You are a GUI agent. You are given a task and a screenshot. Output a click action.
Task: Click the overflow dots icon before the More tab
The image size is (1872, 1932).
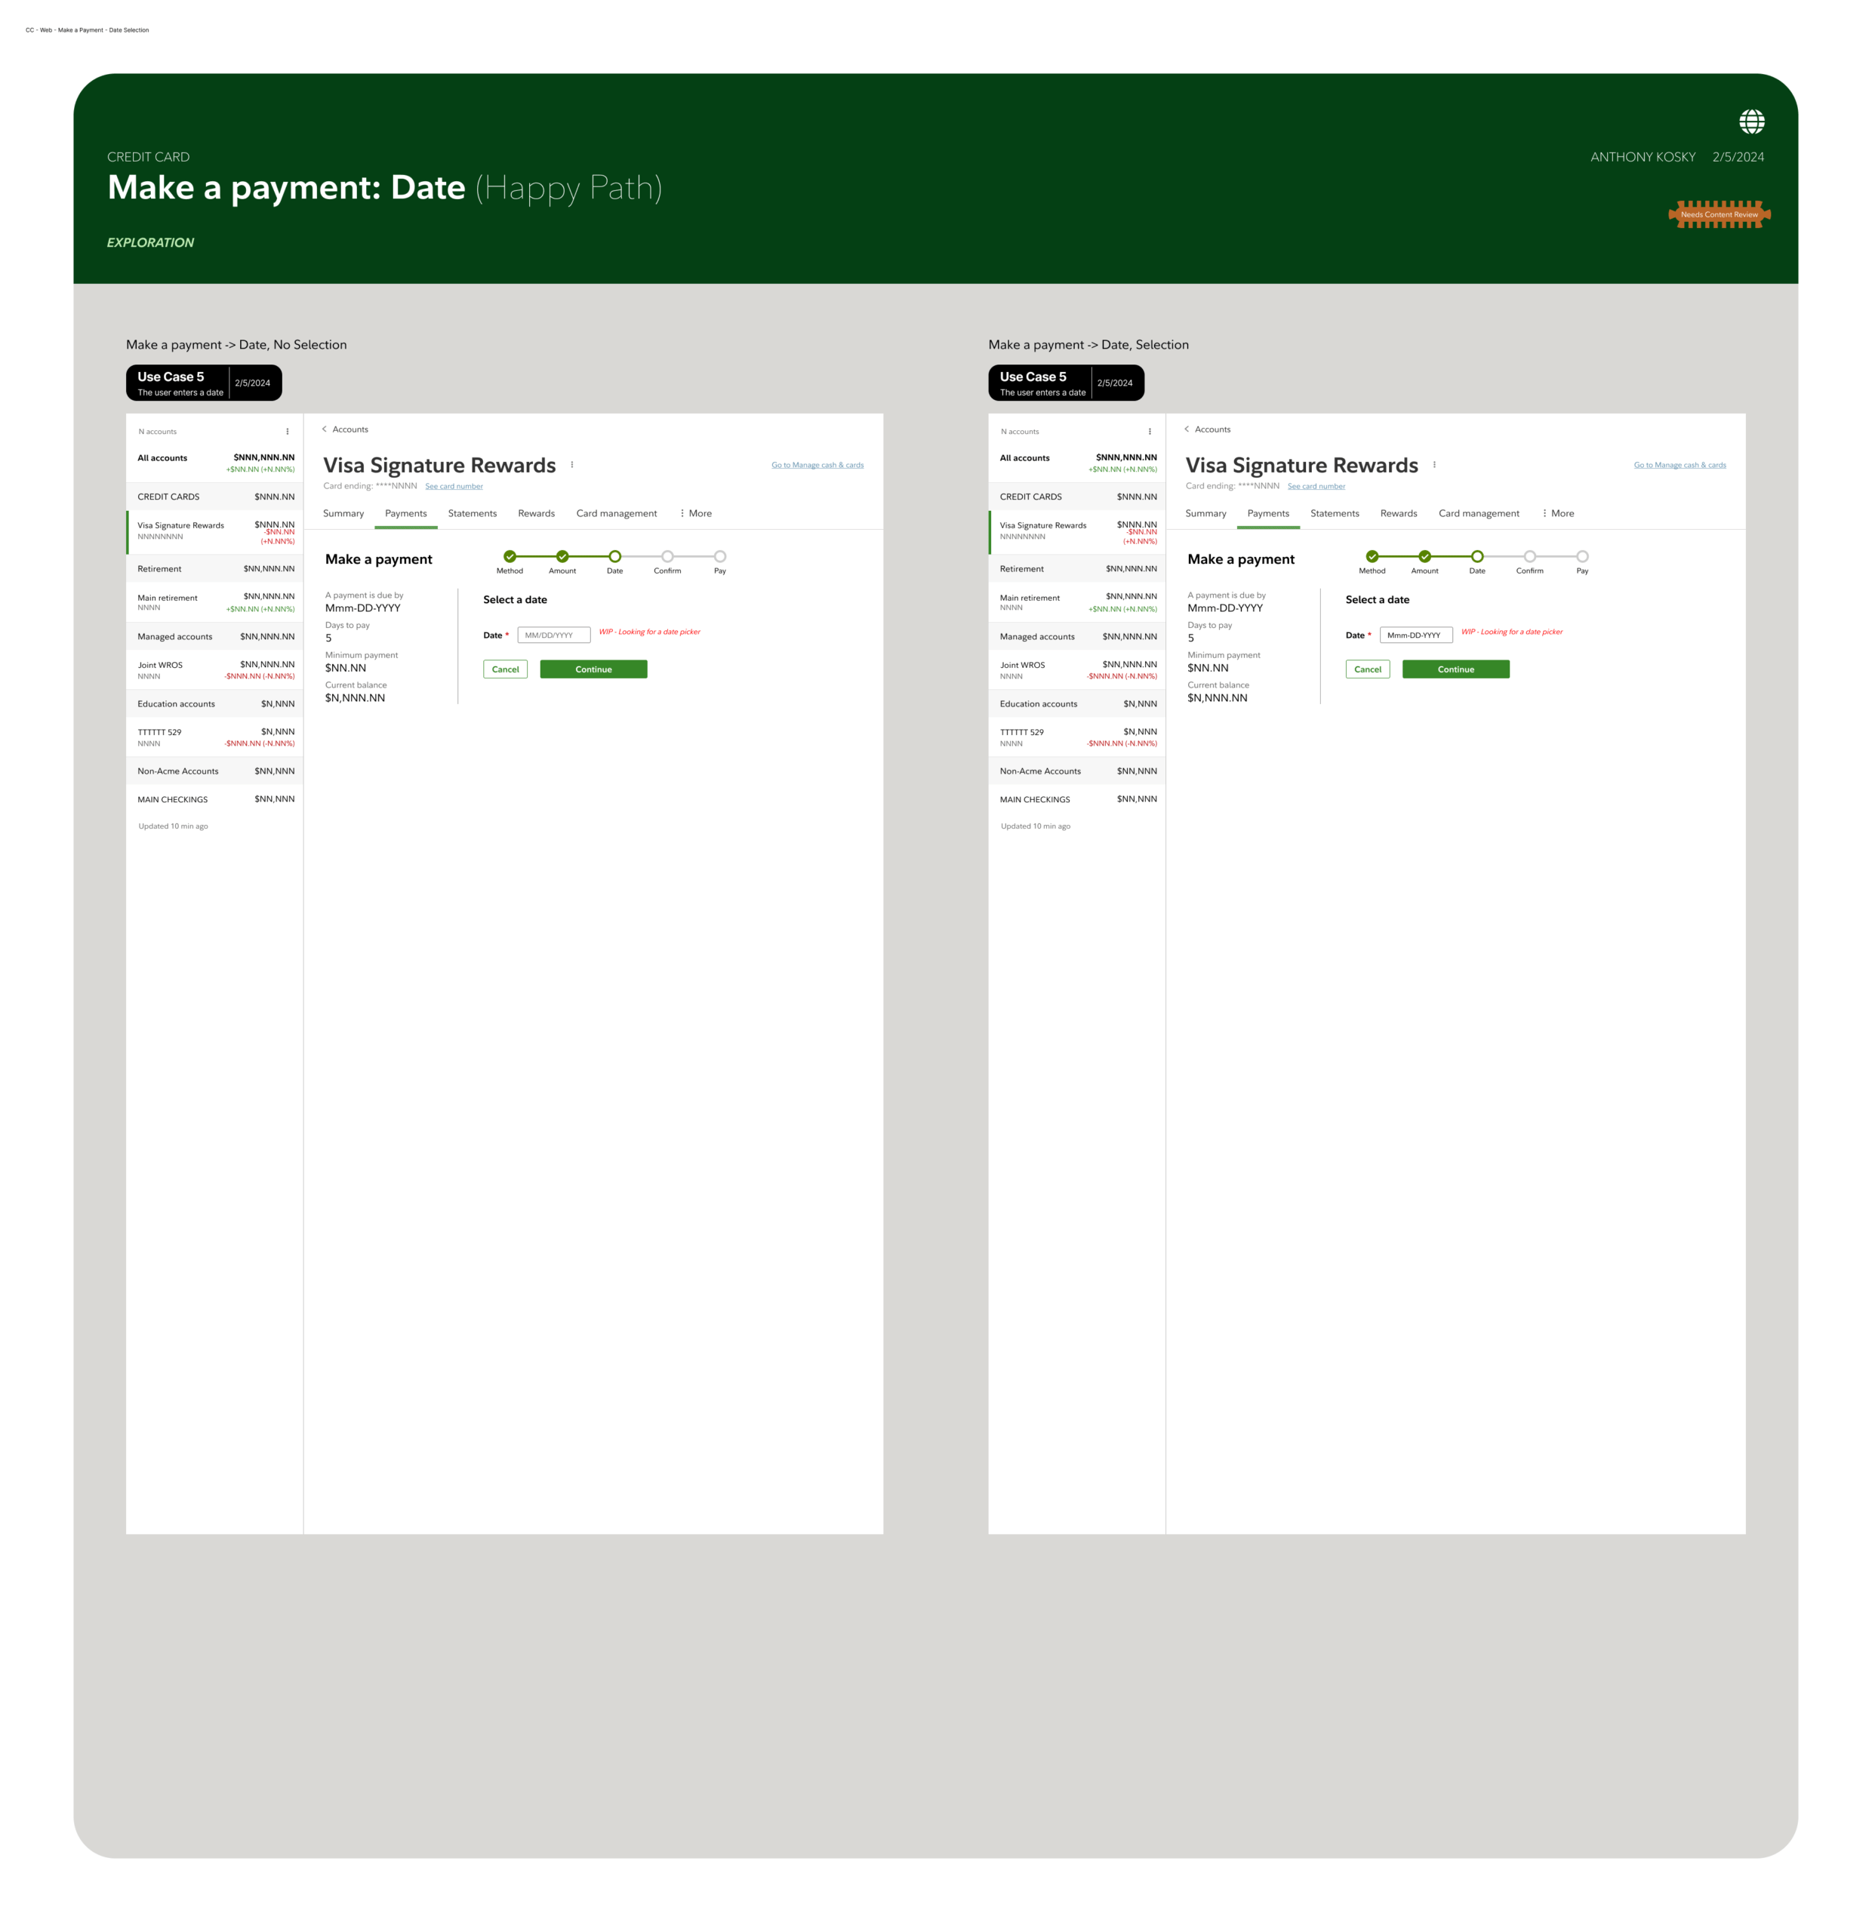coord(683,512)
